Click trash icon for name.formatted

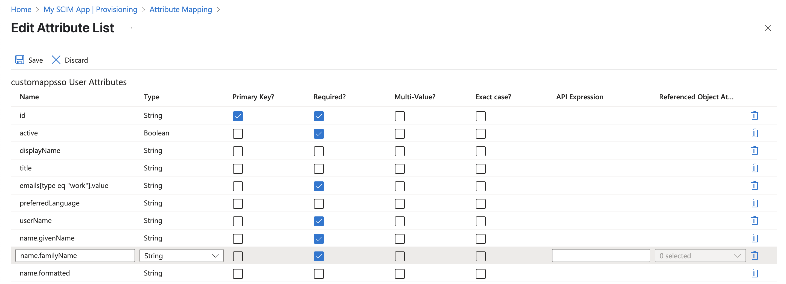[754, 273]
